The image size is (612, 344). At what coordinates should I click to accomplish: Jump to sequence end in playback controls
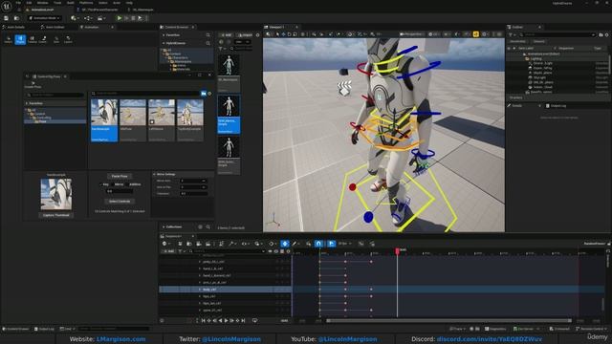[243, 321]
